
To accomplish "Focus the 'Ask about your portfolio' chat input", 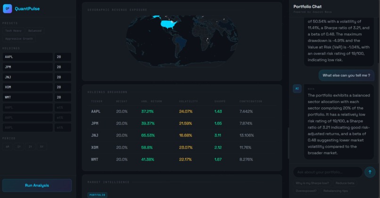I will coord(328,172).
